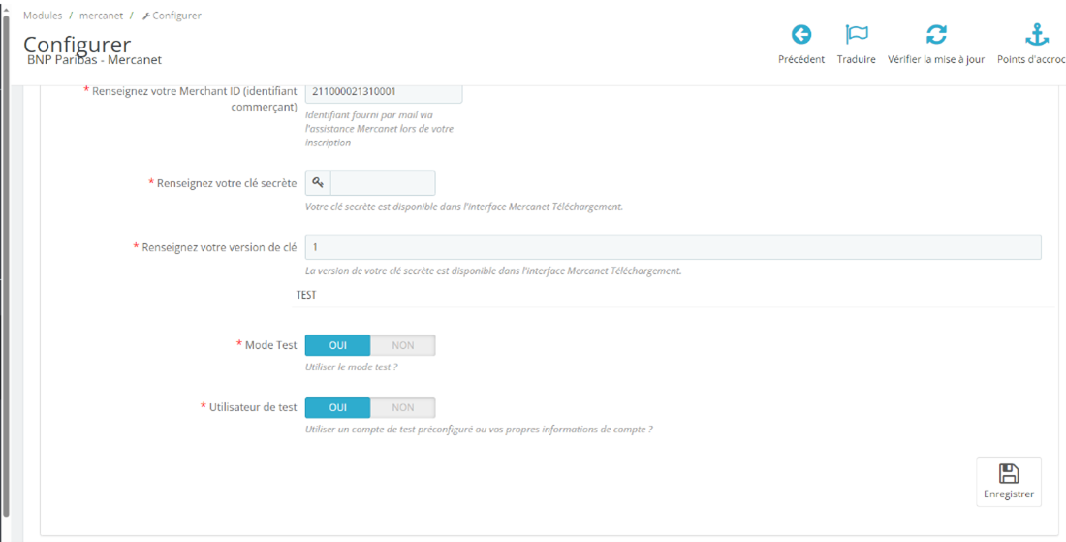
Task: Click the key icon beside the secret key field
Action: (318, 183)
